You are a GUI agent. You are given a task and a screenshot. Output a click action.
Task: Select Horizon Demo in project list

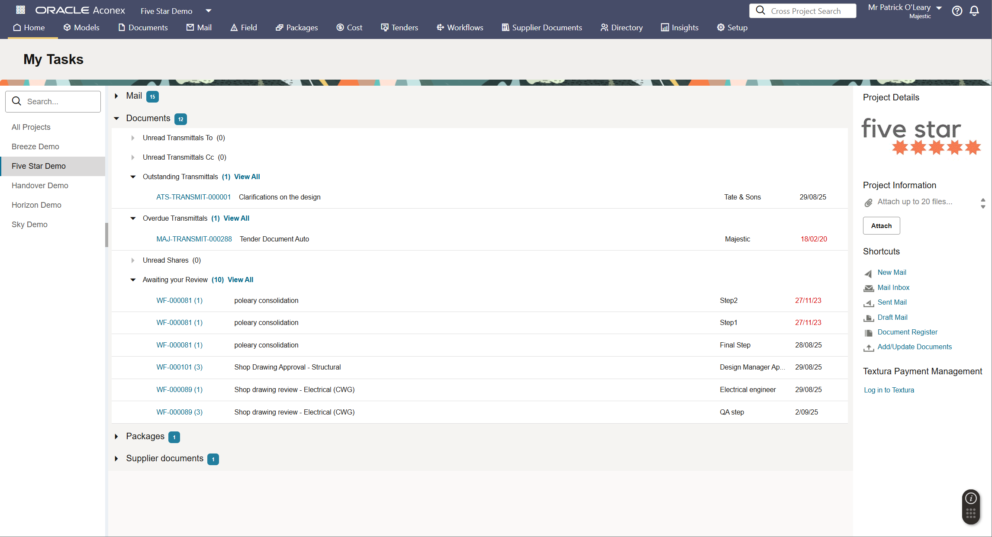coord(36,205)
